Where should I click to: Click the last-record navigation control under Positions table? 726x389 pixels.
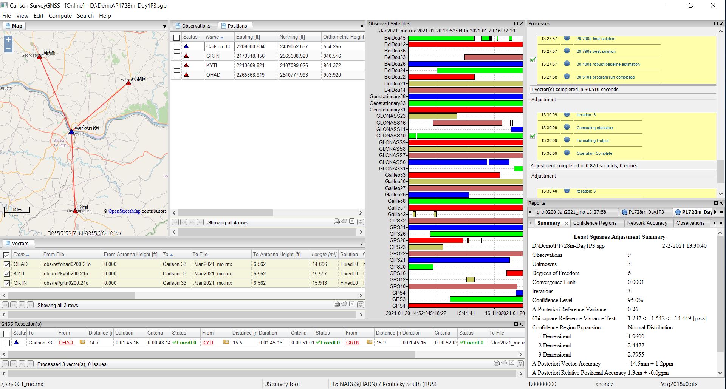(x=200, y=222)
